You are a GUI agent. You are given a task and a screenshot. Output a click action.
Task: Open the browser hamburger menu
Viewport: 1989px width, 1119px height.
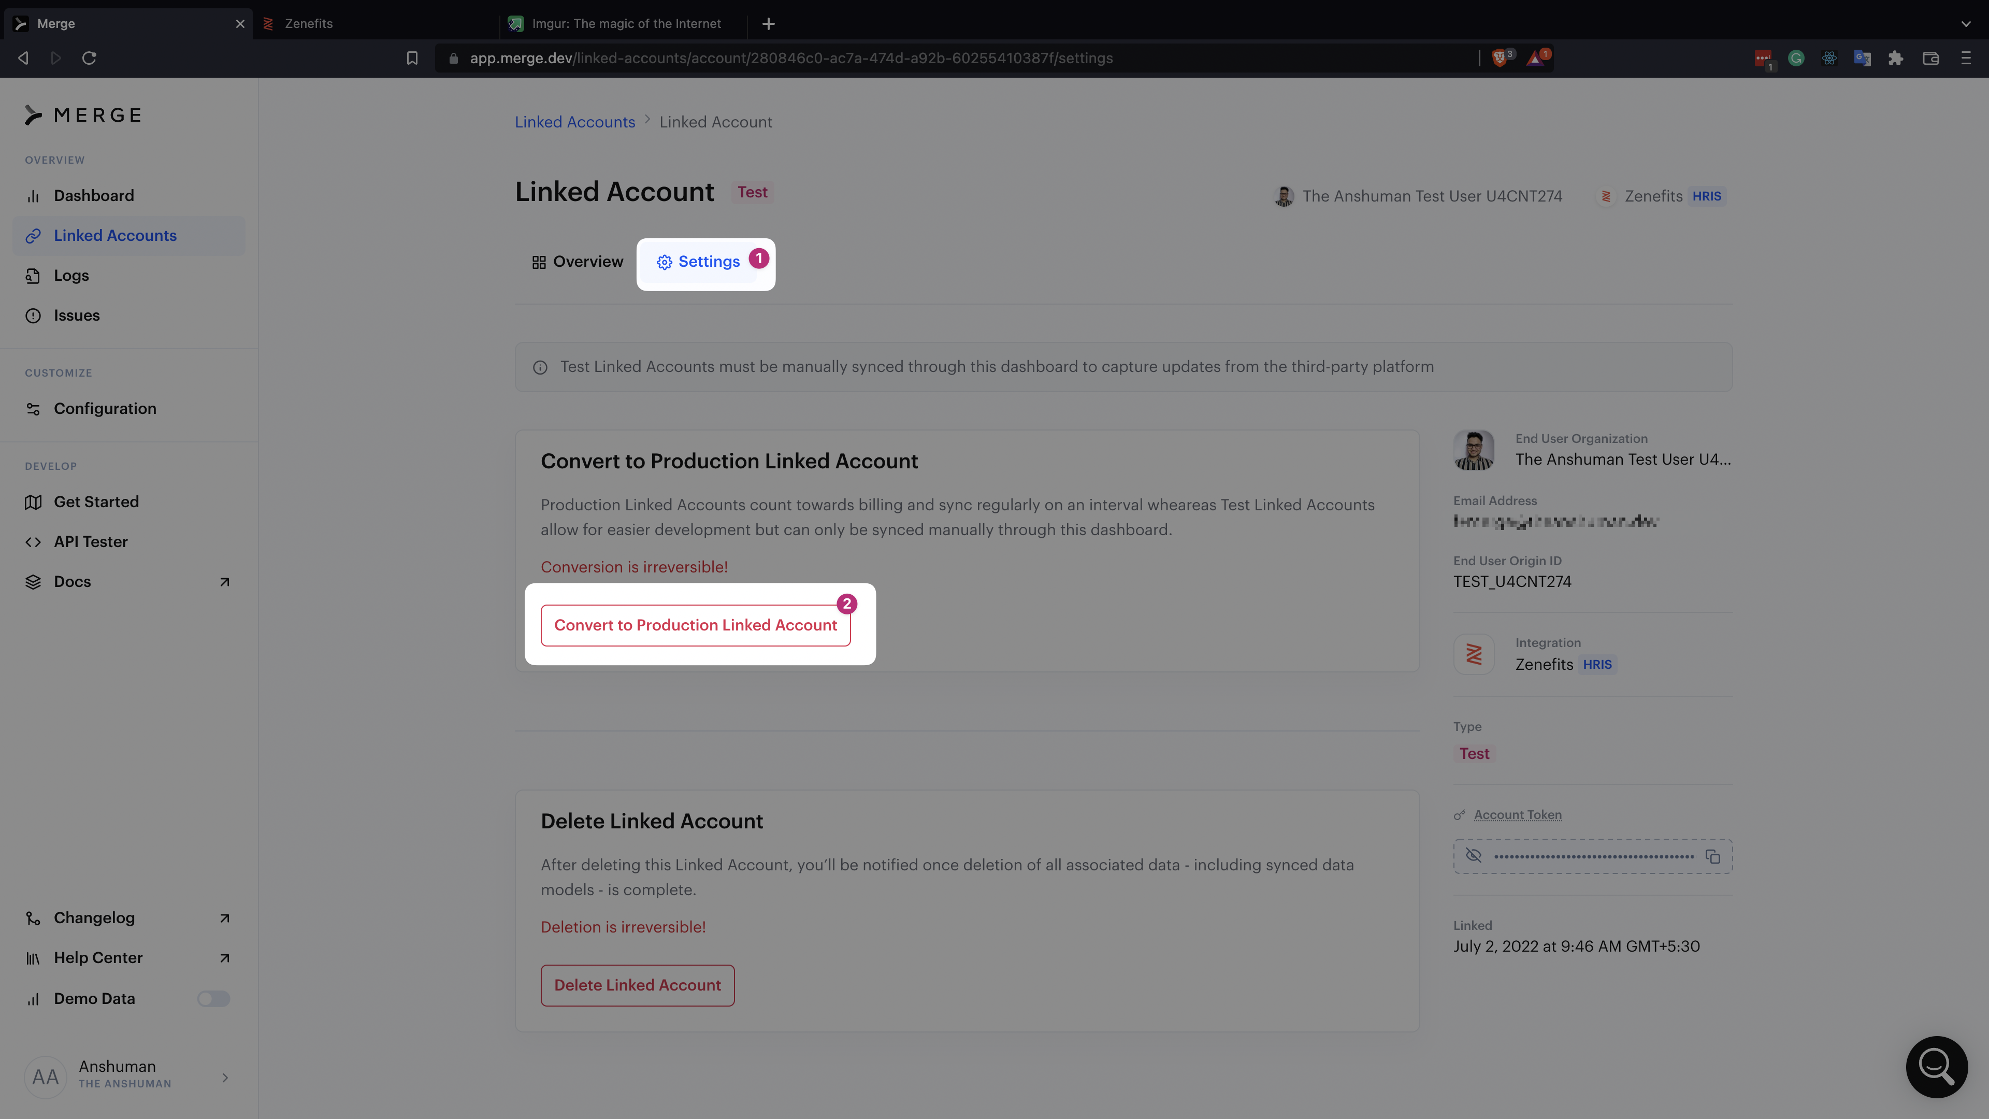(x=1966, y=58)
